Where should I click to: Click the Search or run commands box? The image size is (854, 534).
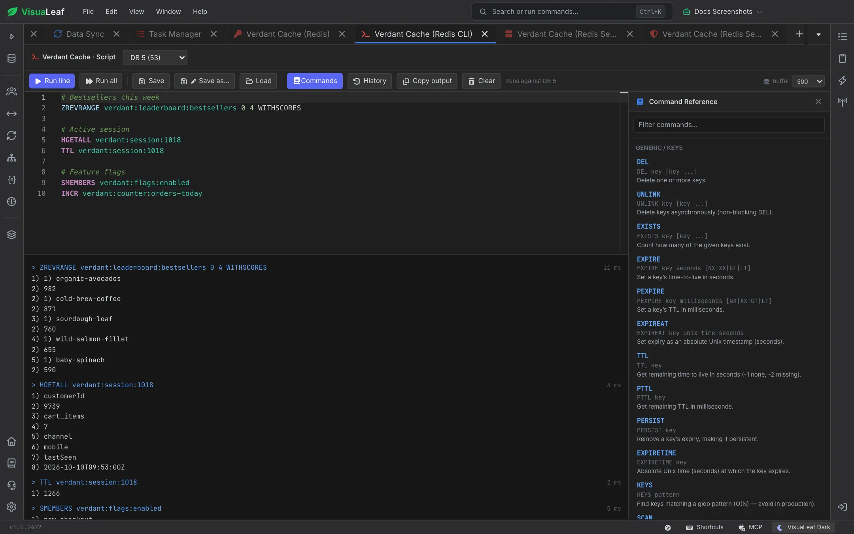coord(572,11)
